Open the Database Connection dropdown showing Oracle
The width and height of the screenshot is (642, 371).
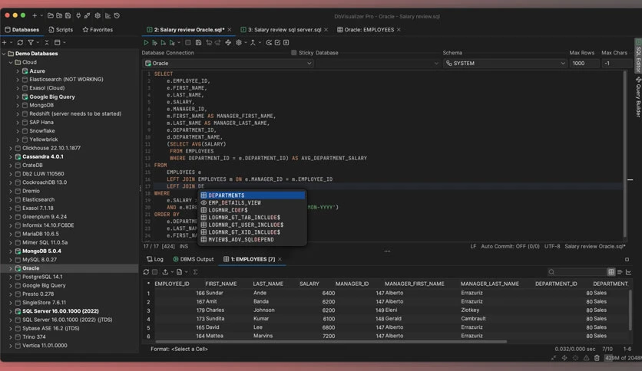point(229,64)
